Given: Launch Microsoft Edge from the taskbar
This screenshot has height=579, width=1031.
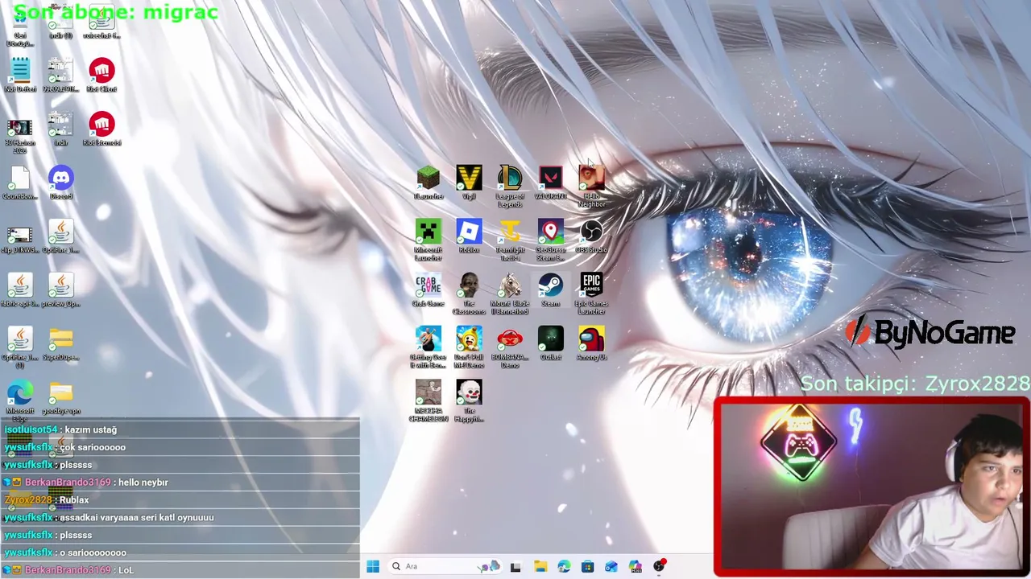Looking at the screenshot, I should (564, 566).
